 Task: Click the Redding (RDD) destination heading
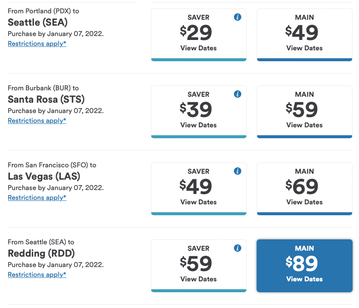click(x=41, y=254)
